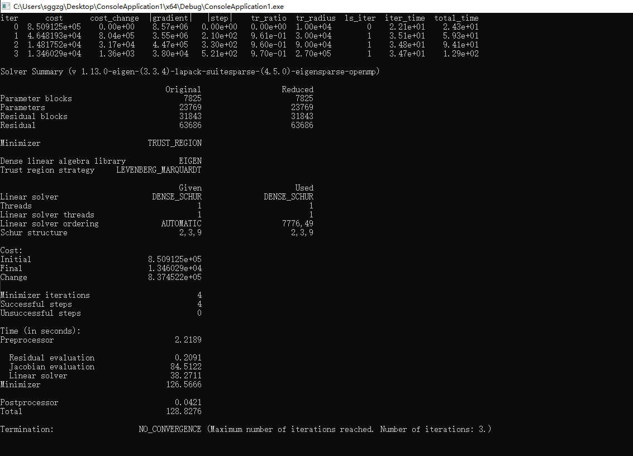Click the 'Cost:' section heading
Screen dimensions: 633x456
[x=11, y=250]
